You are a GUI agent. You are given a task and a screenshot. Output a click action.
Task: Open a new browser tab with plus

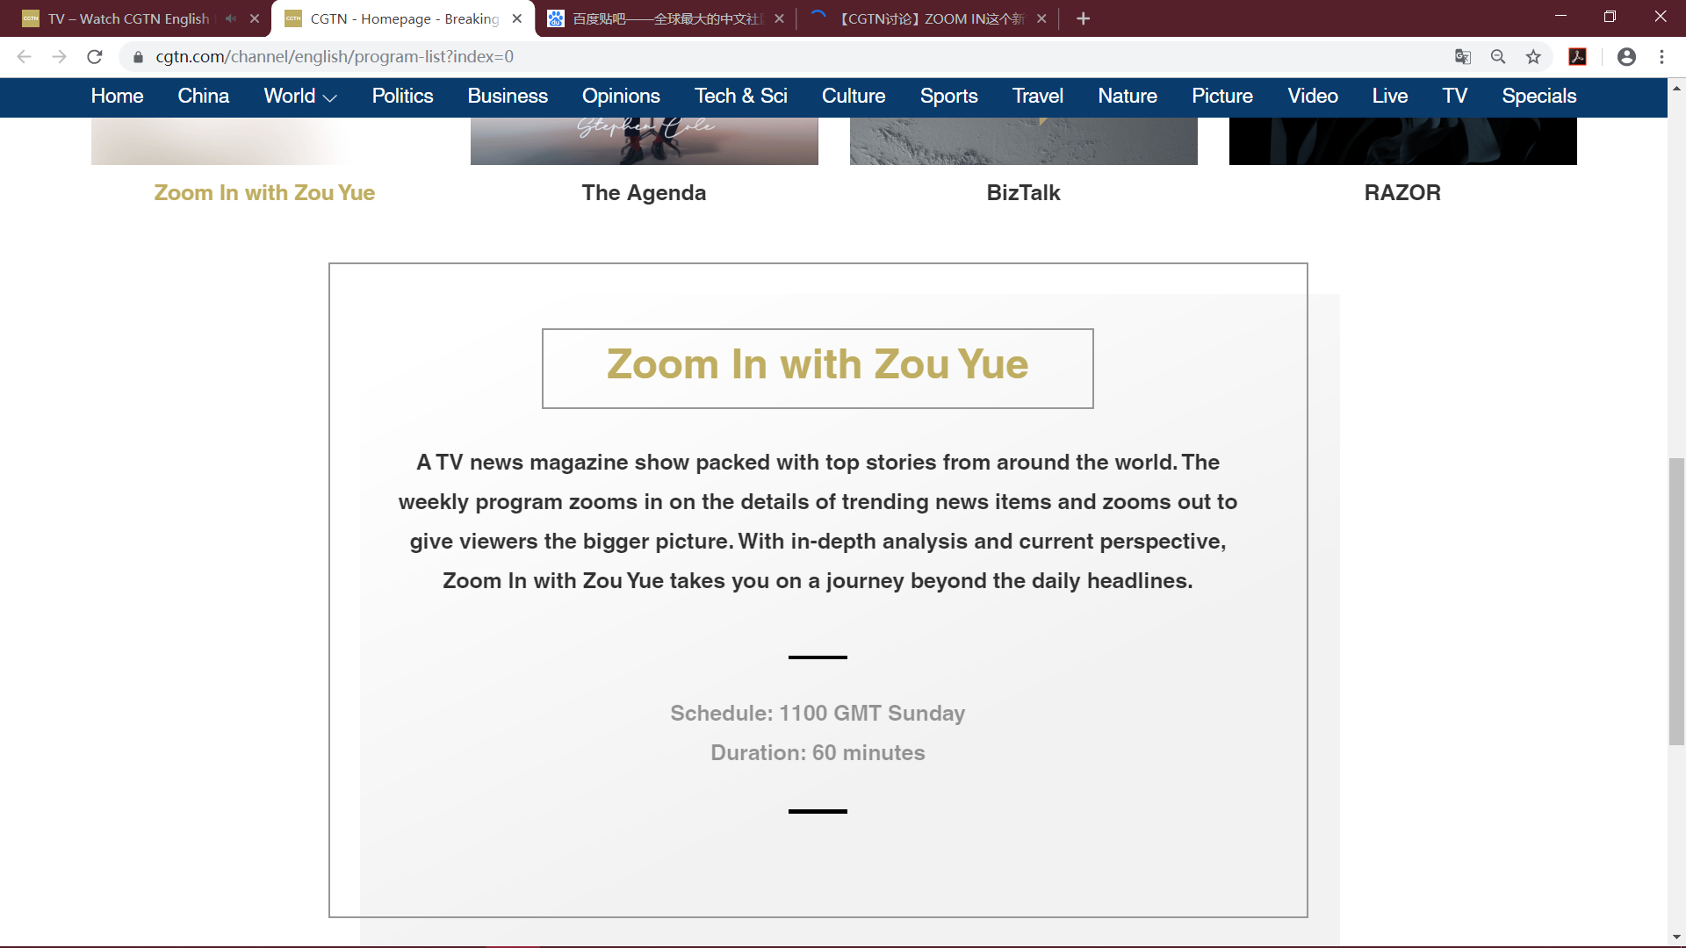coord(1083,18)
